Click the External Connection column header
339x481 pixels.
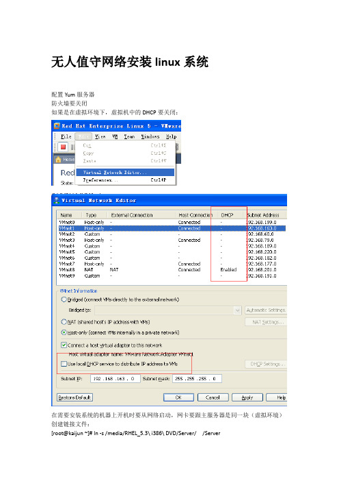click(x=141, y=215)
